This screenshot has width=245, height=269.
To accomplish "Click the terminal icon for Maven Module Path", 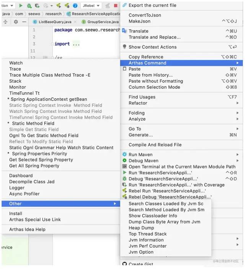I will (x=124, y=166).
